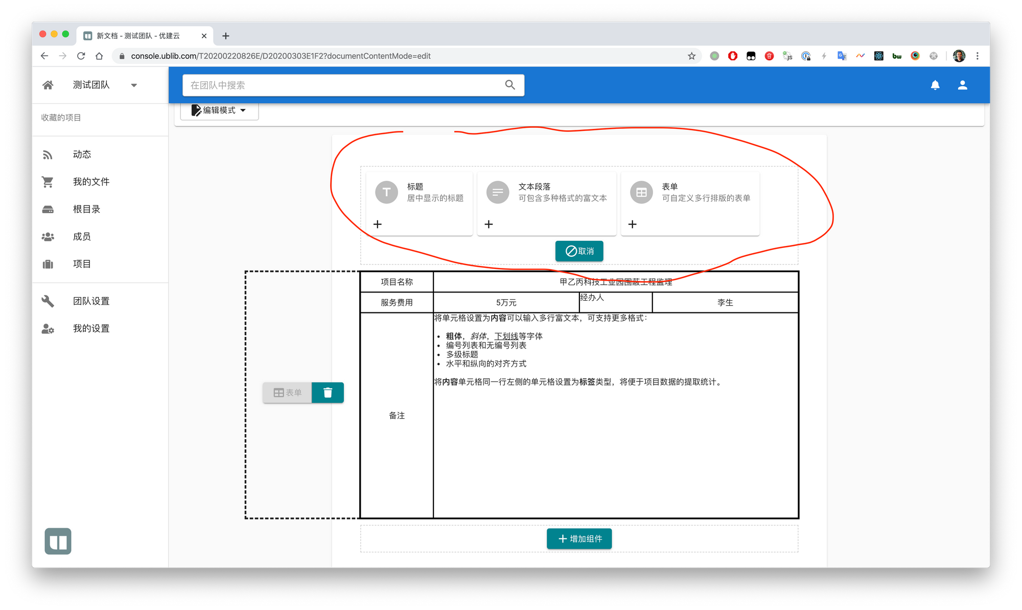Screen dimensions: 1022x610
Task: Click the plus icon on 标题 card
Action: click(x=378, y=224)
